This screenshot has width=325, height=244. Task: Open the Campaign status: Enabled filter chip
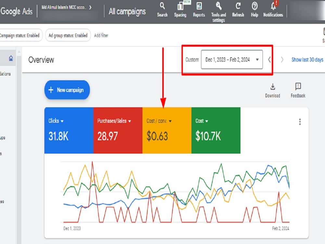(19, 35)
